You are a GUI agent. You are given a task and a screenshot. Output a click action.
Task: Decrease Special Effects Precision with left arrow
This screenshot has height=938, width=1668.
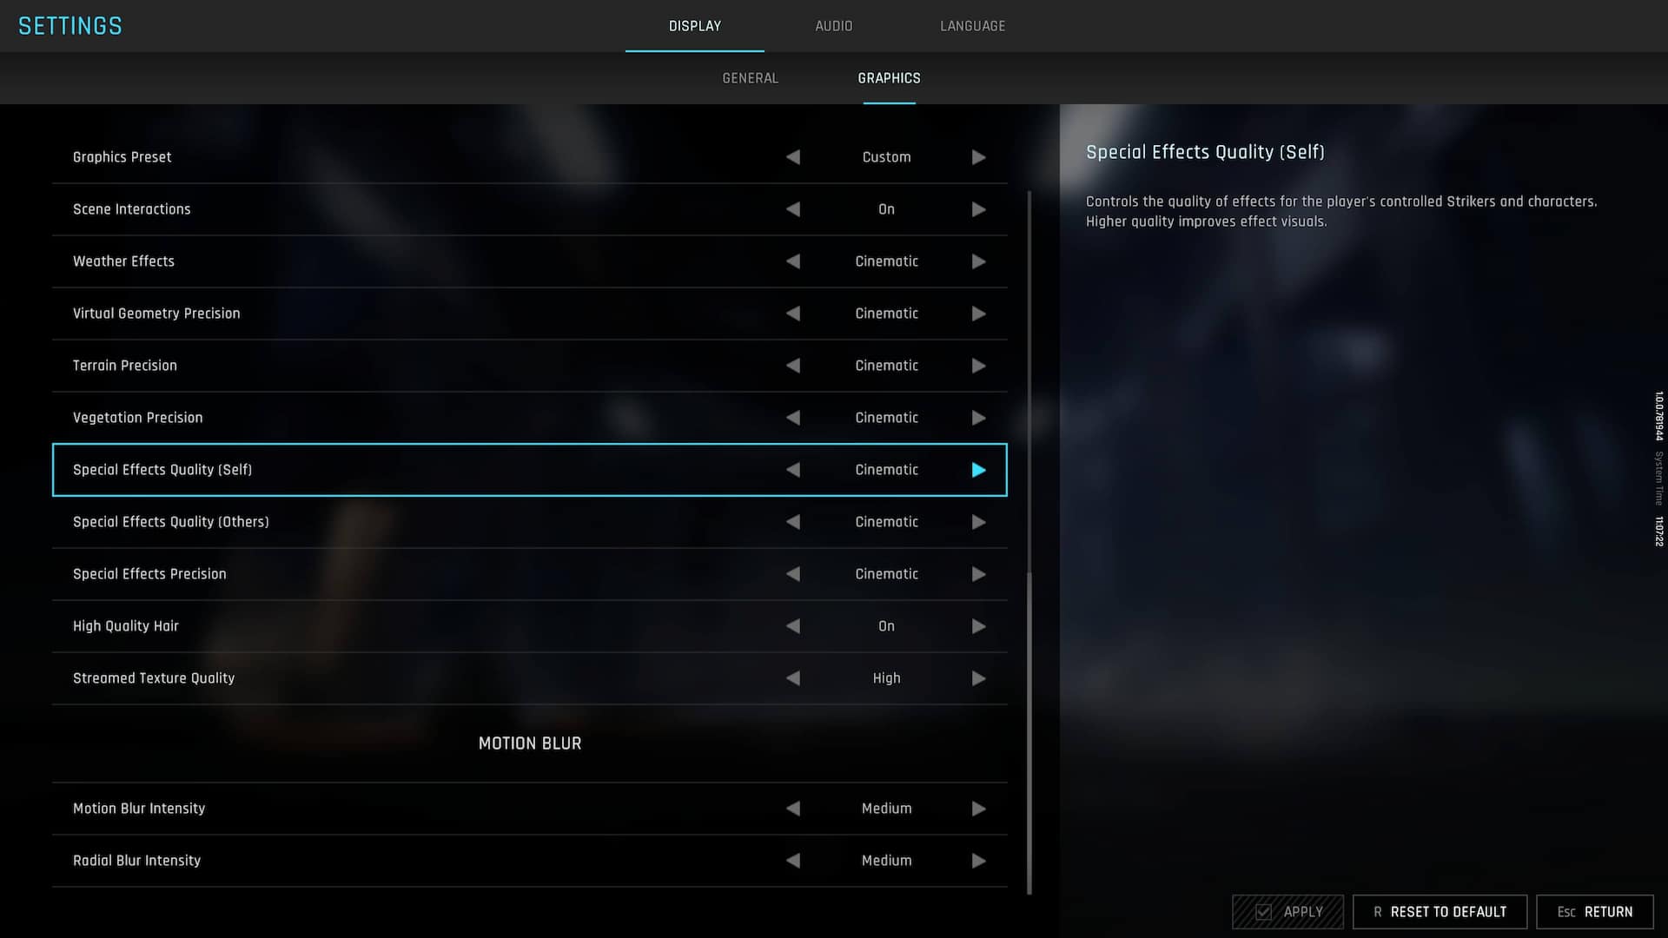[793, 574]
